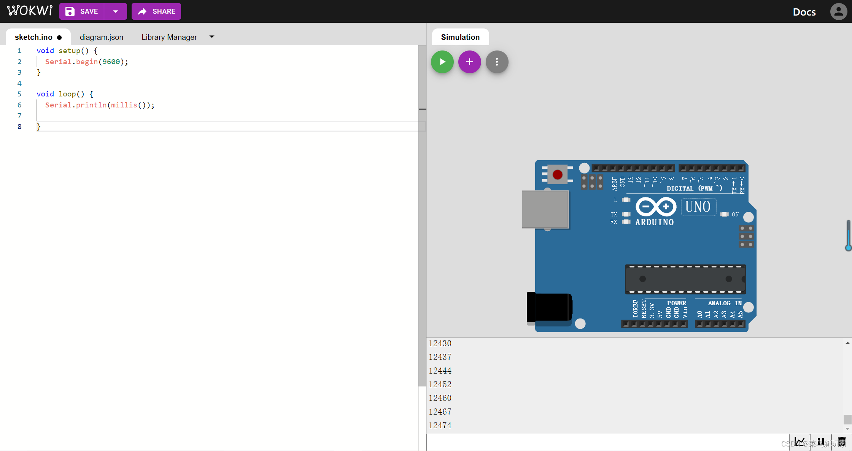The width and height of the screenshot is (852, 451).
Task: Expand the save options dropdown arrow
Action: (x=116, y=11)
